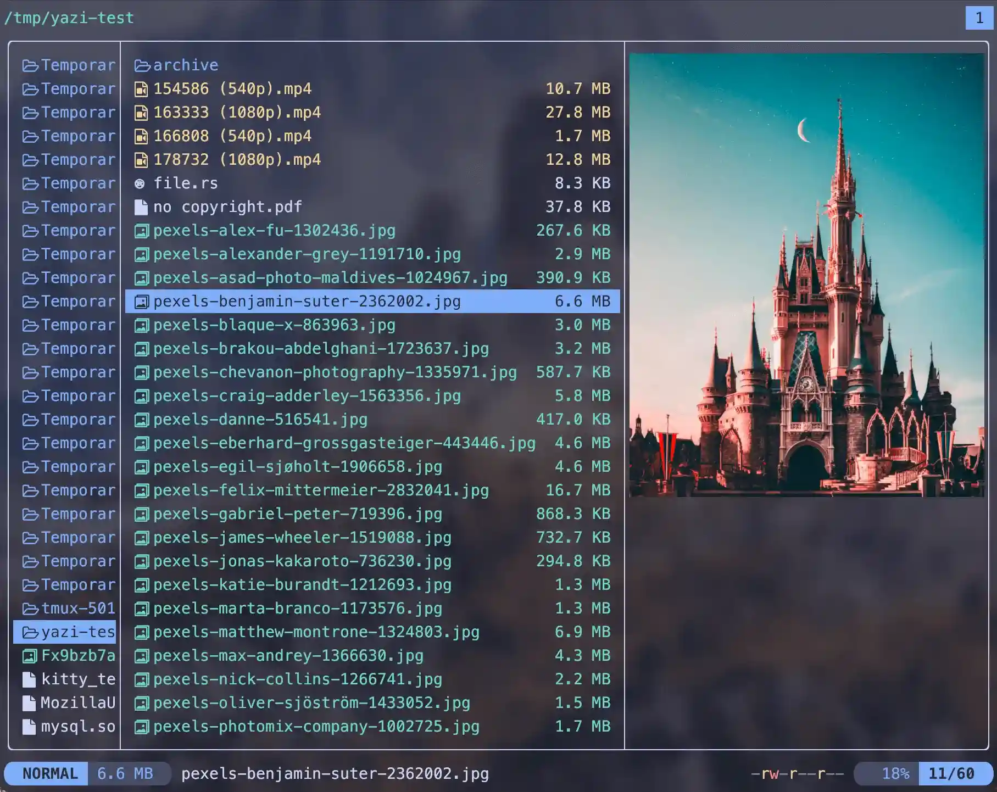Click the -rw-r--r-- permissions text

point(797,773)
